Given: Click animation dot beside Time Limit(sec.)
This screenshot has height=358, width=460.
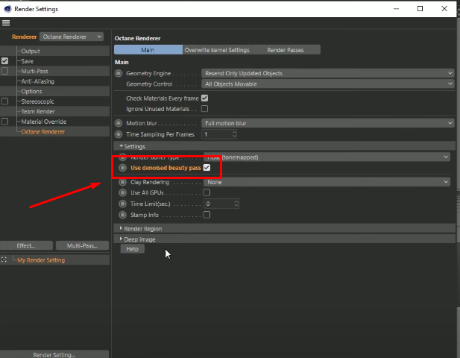Looking at the screenshot, I should click(x=122, y=204).
